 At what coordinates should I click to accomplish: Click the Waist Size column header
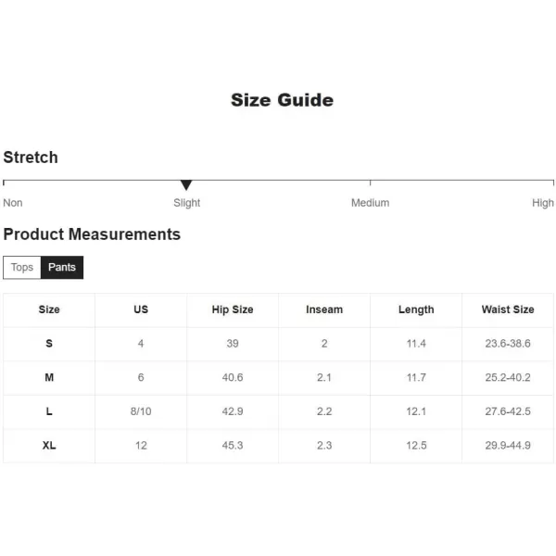508,310
